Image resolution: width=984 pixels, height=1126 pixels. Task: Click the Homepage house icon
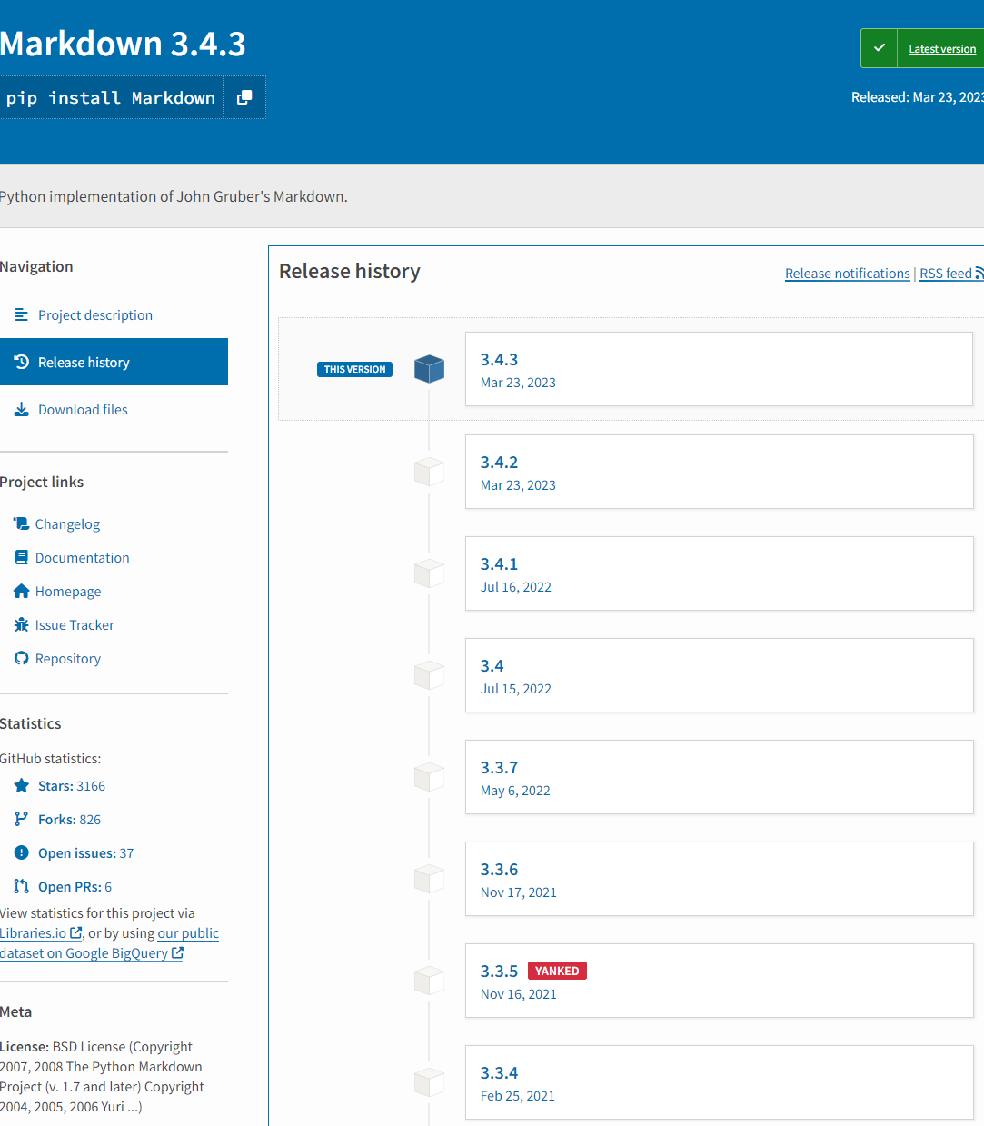coord(22,591)
